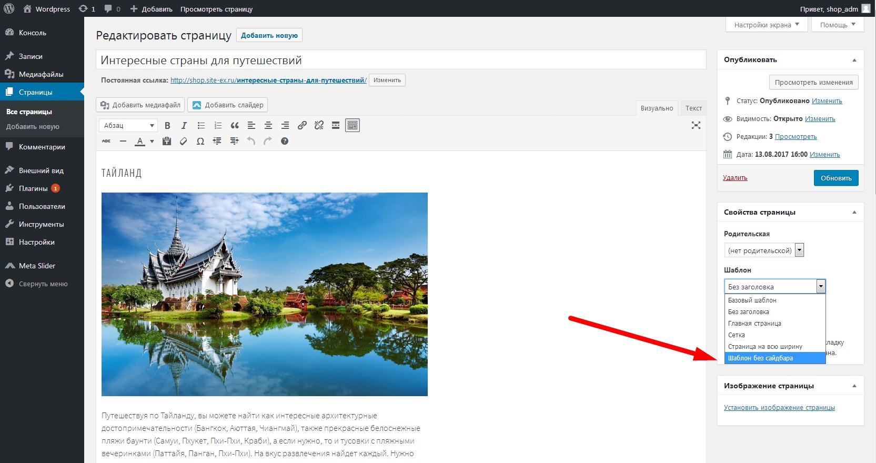Image resolution: width=876 pixels, height=463 pixels.
Task: Select Сетка template option
Action: pyautogui.click(x=775, y=335)
